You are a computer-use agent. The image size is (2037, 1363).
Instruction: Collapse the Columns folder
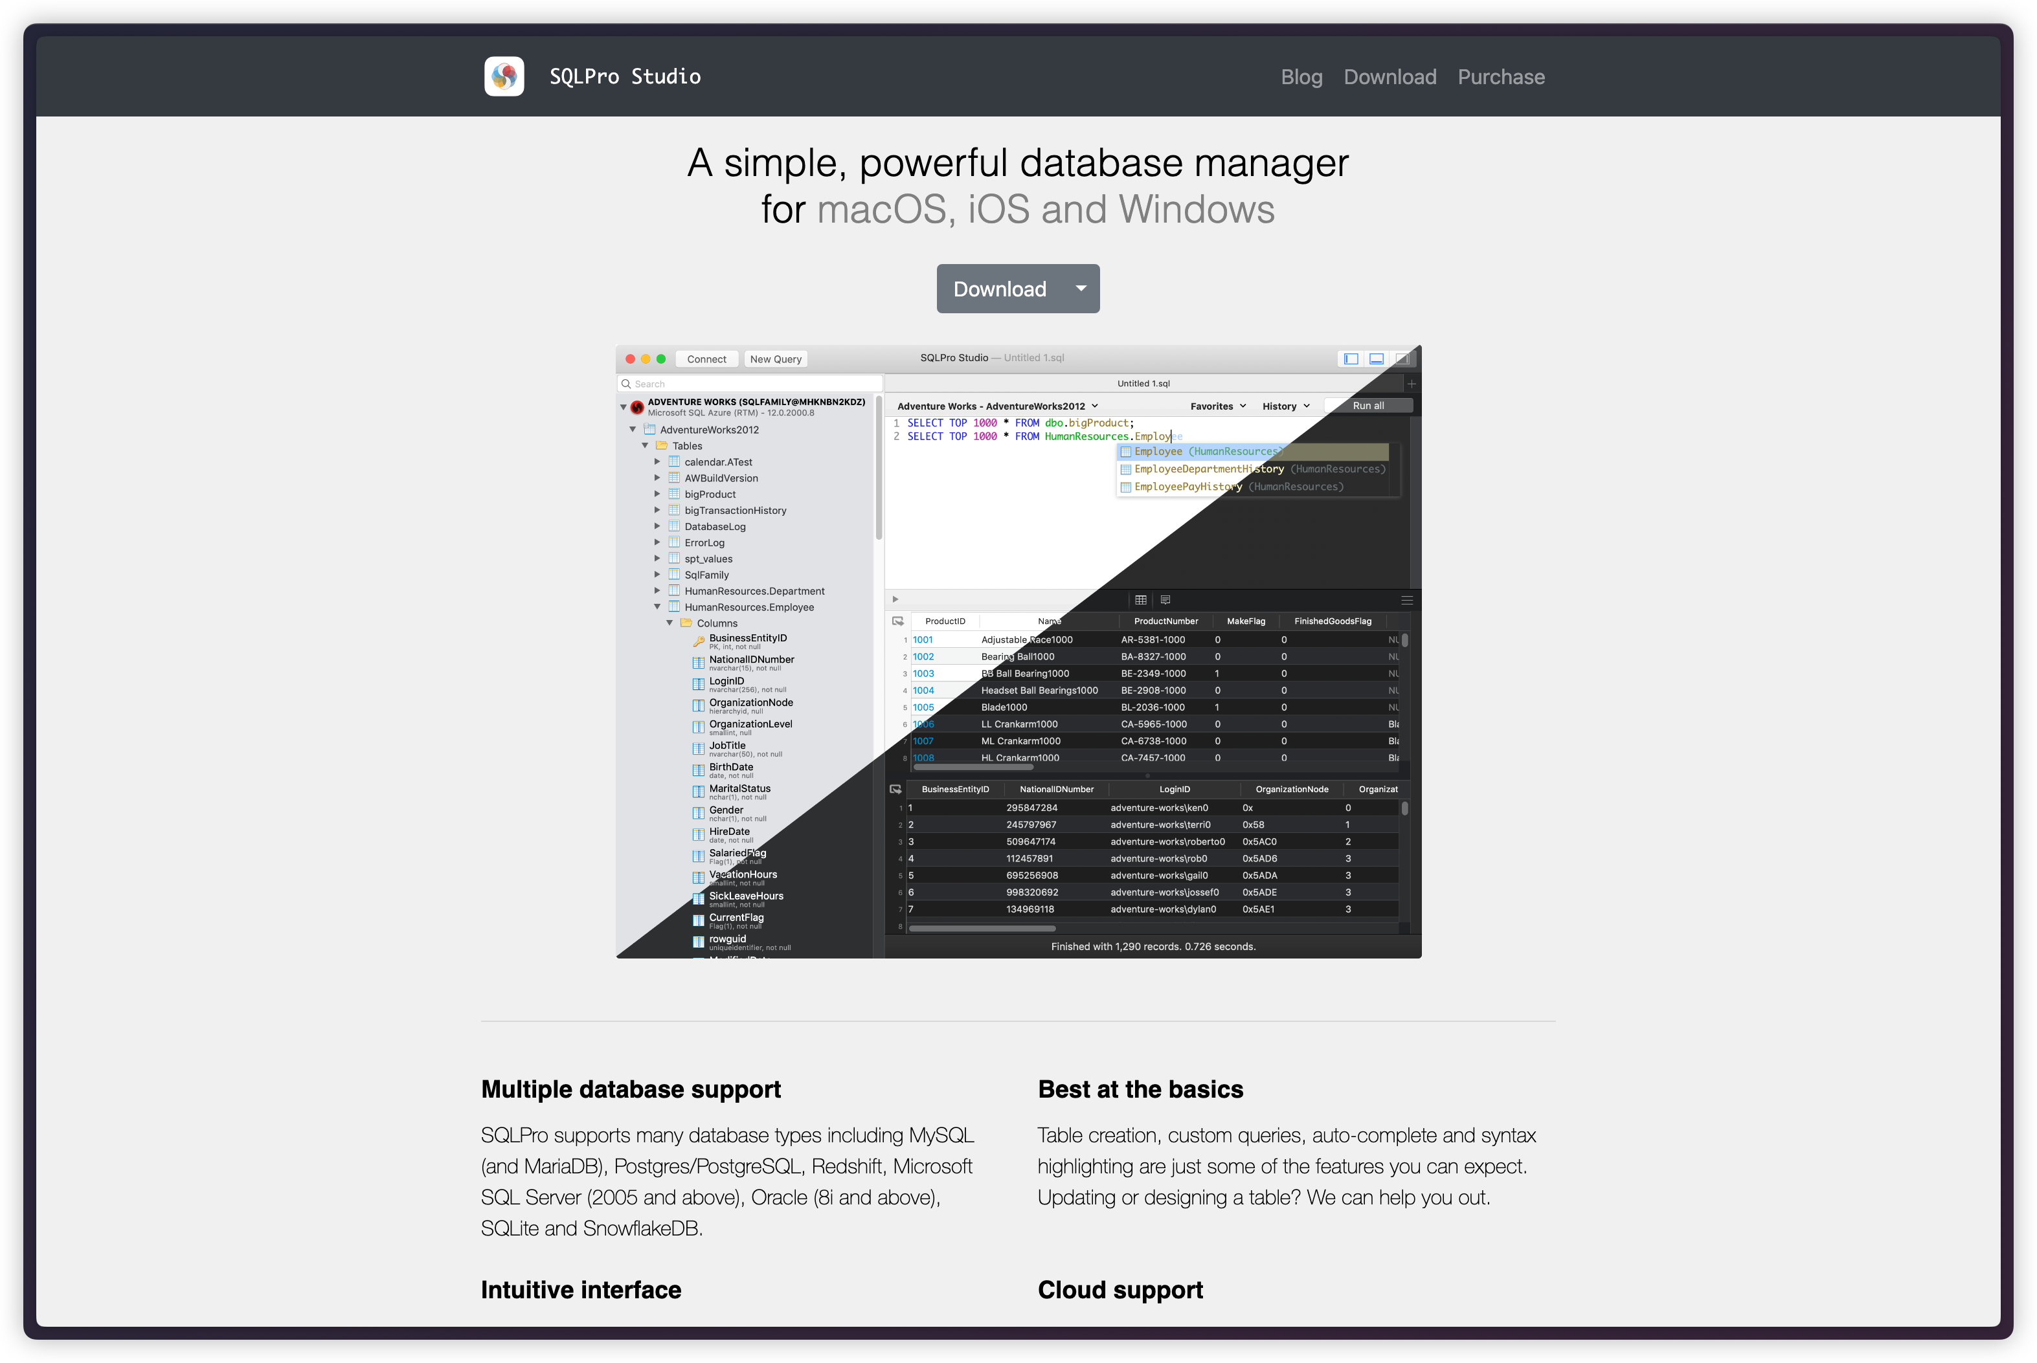click(x=670, y=623)
